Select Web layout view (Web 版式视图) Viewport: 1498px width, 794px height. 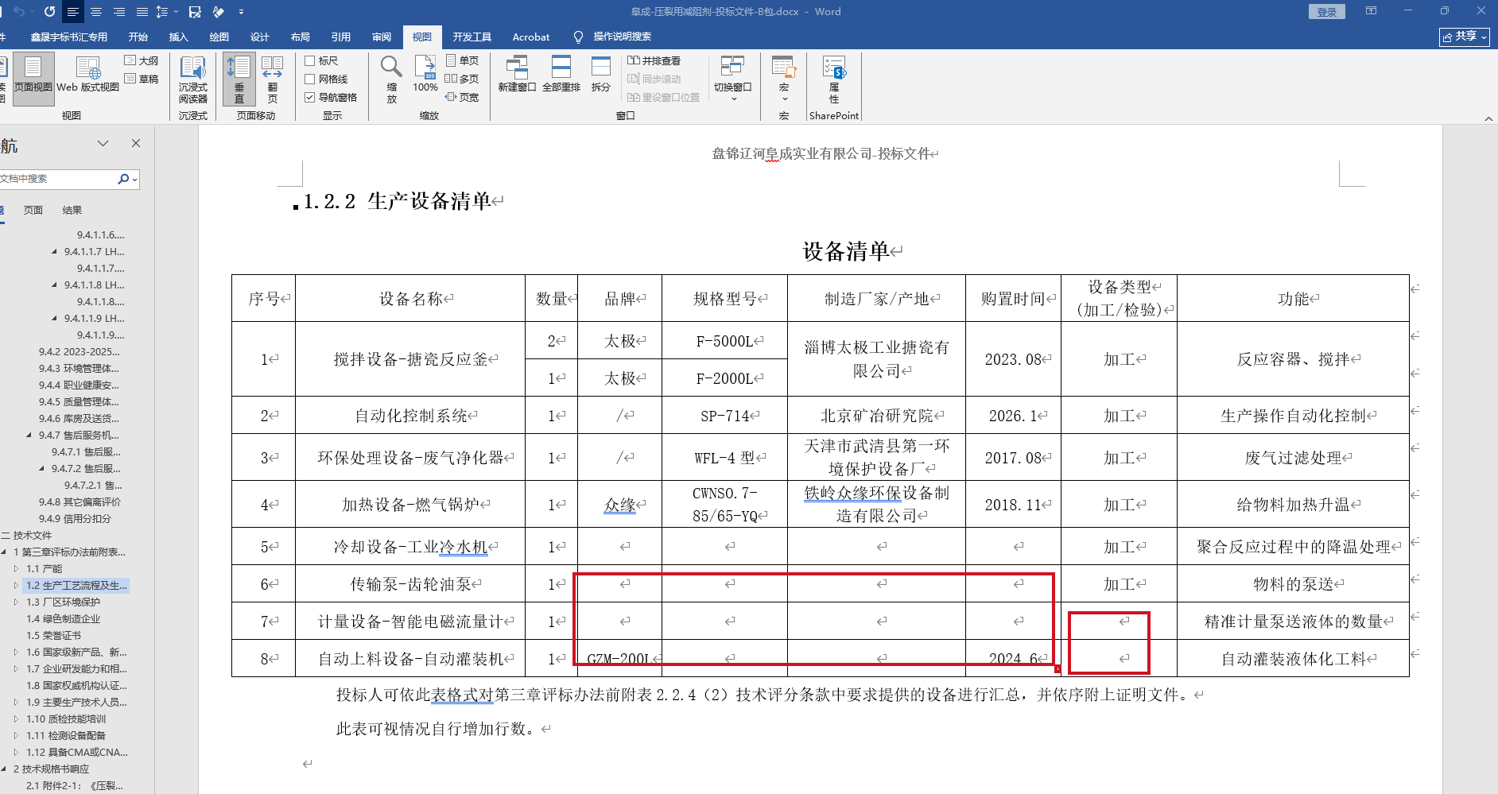tap(87, 76)
